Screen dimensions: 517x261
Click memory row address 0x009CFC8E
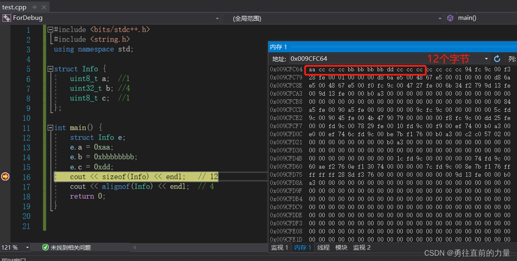click(286, 86)
